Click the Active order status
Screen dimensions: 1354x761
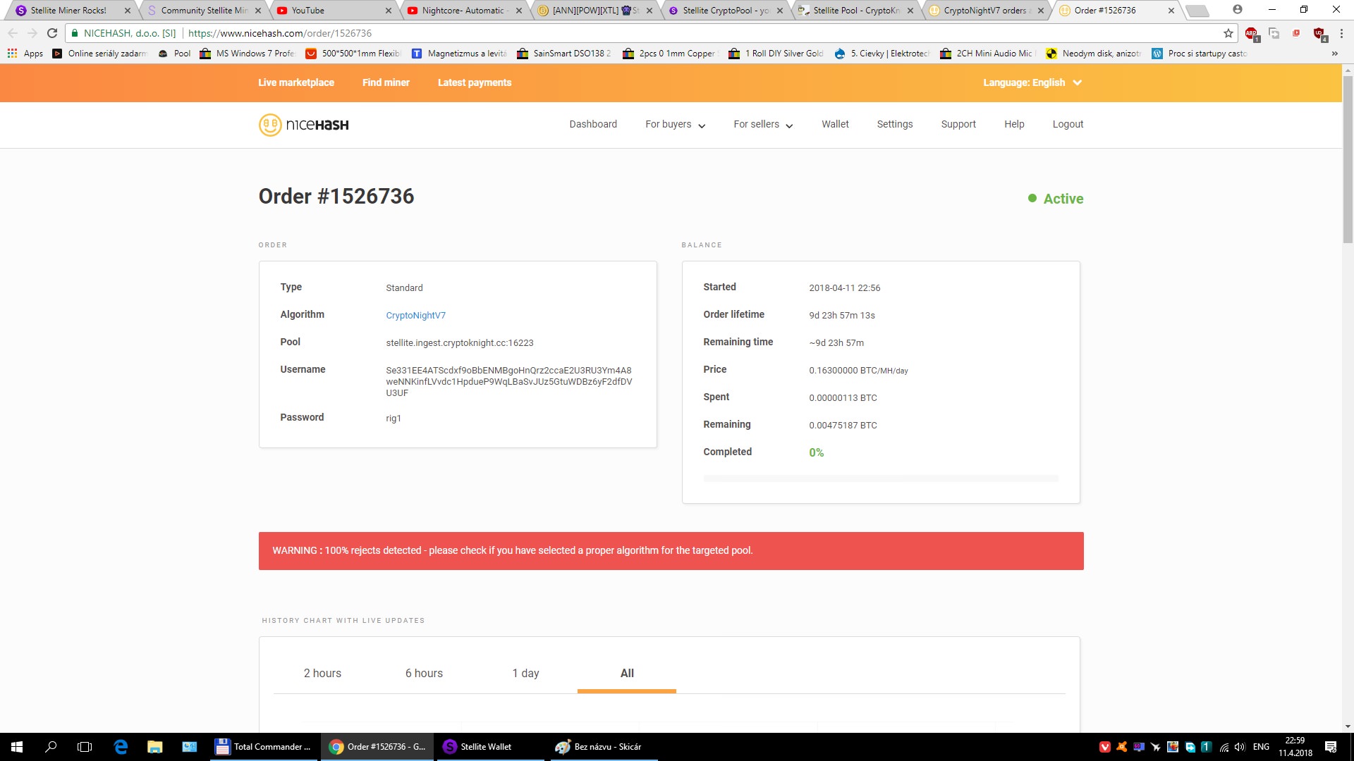pyautogui.click(x=1056, y=199)
